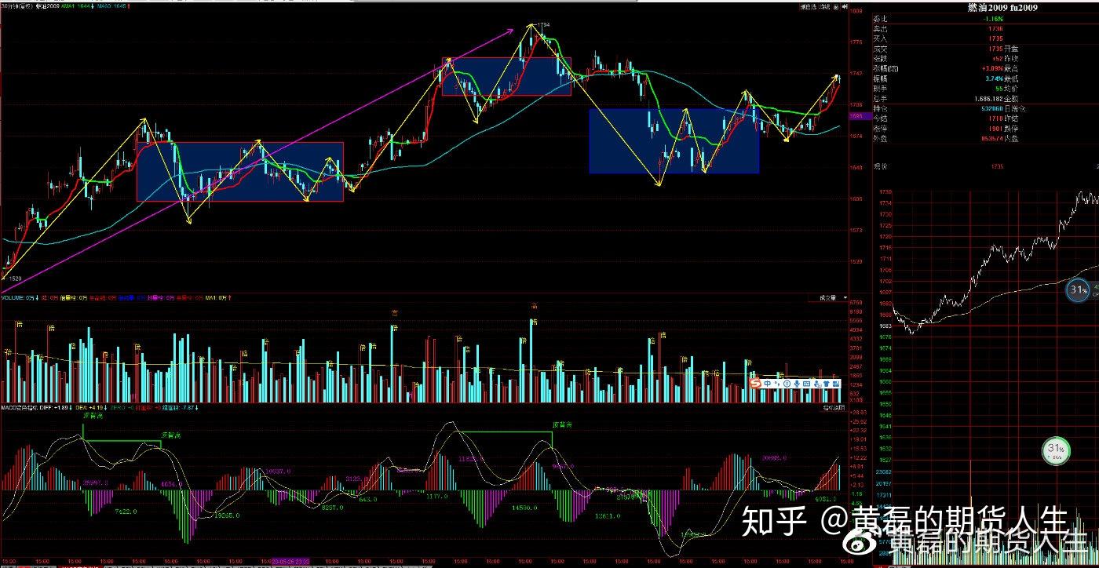Click the 委比 value -1.16%
The image size is (1099, 568).
point(993,18)
